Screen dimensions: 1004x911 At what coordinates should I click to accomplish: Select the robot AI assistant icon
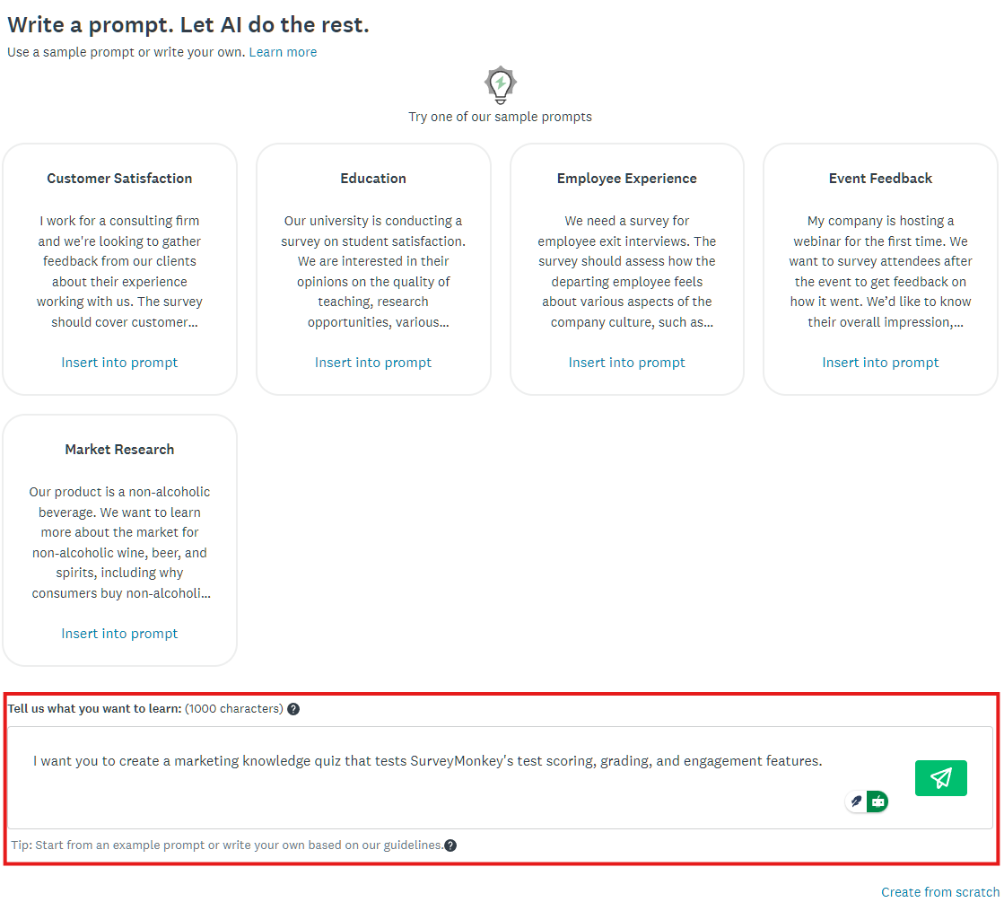[x=877, y=801]
